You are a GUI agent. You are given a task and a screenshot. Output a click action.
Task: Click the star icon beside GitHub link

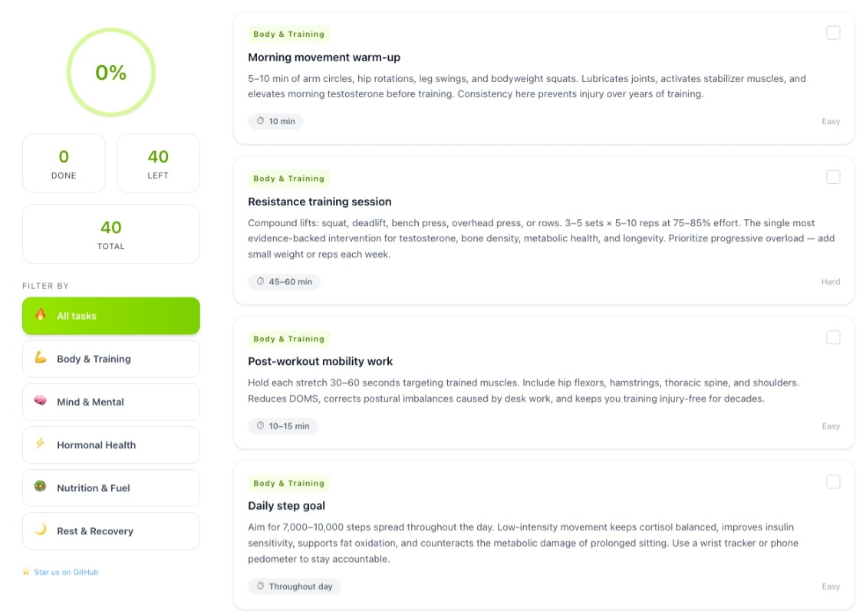(x=26, y=572)
